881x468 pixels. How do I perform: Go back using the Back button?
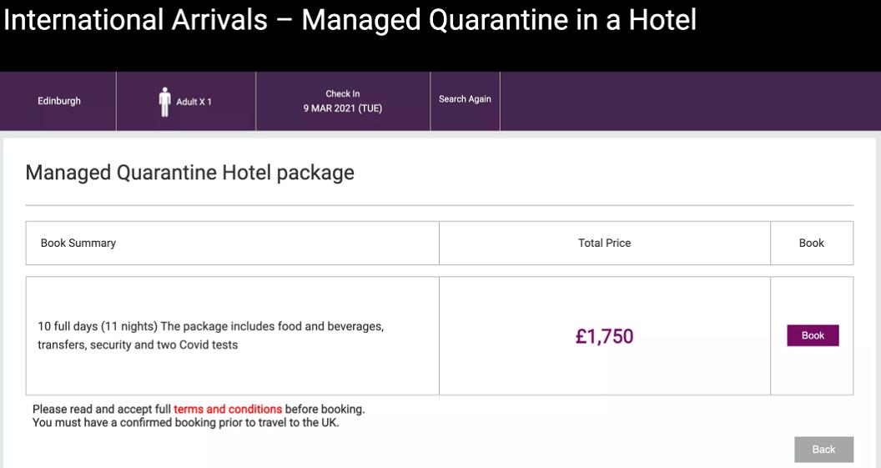[x=823, y=449]
